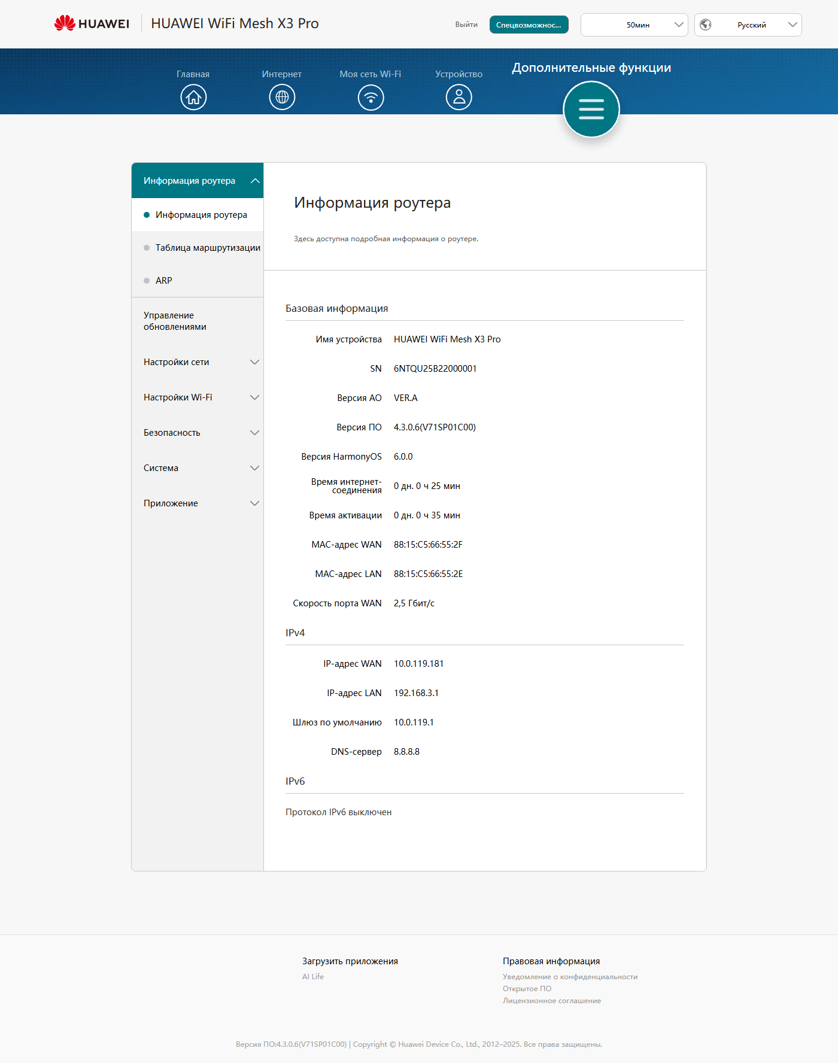Click the HarmonyOS version 6.0.0
The height and width of the screenshot is (1063, 838).
click(x=403, y=457)
